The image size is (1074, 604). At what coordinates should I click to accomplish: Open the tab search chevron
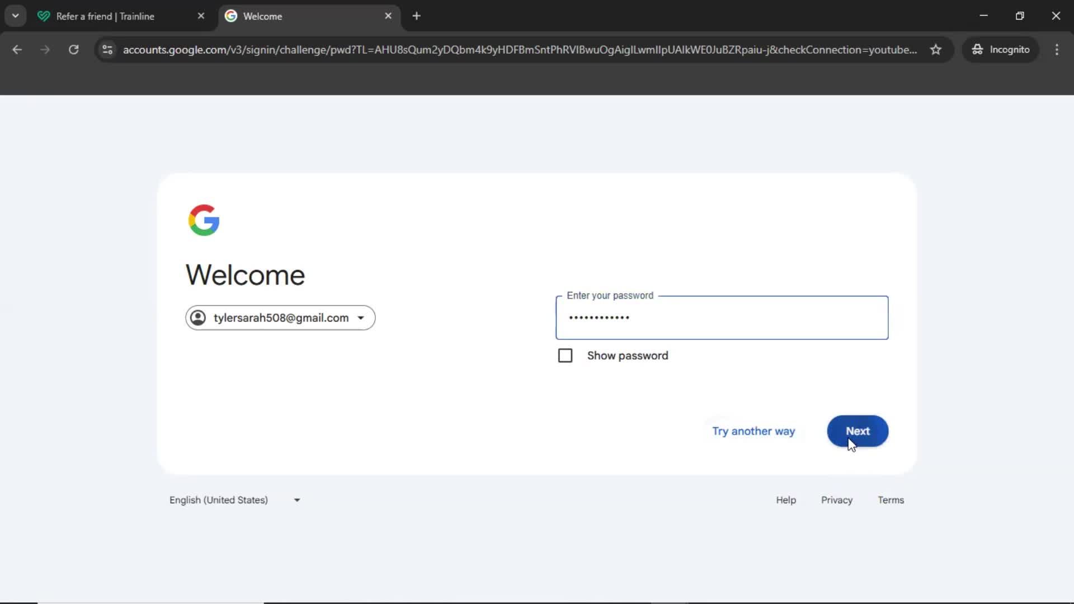[15, 16]
